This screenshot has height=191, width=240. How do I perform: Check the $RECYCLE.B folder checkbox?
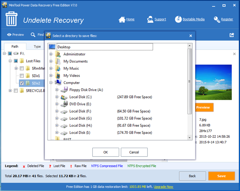tap(16, 91)
